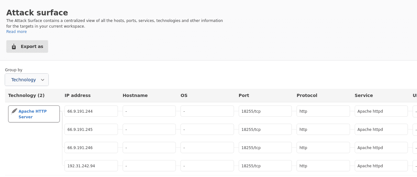Click the Service column header

(x=364, y=95)
